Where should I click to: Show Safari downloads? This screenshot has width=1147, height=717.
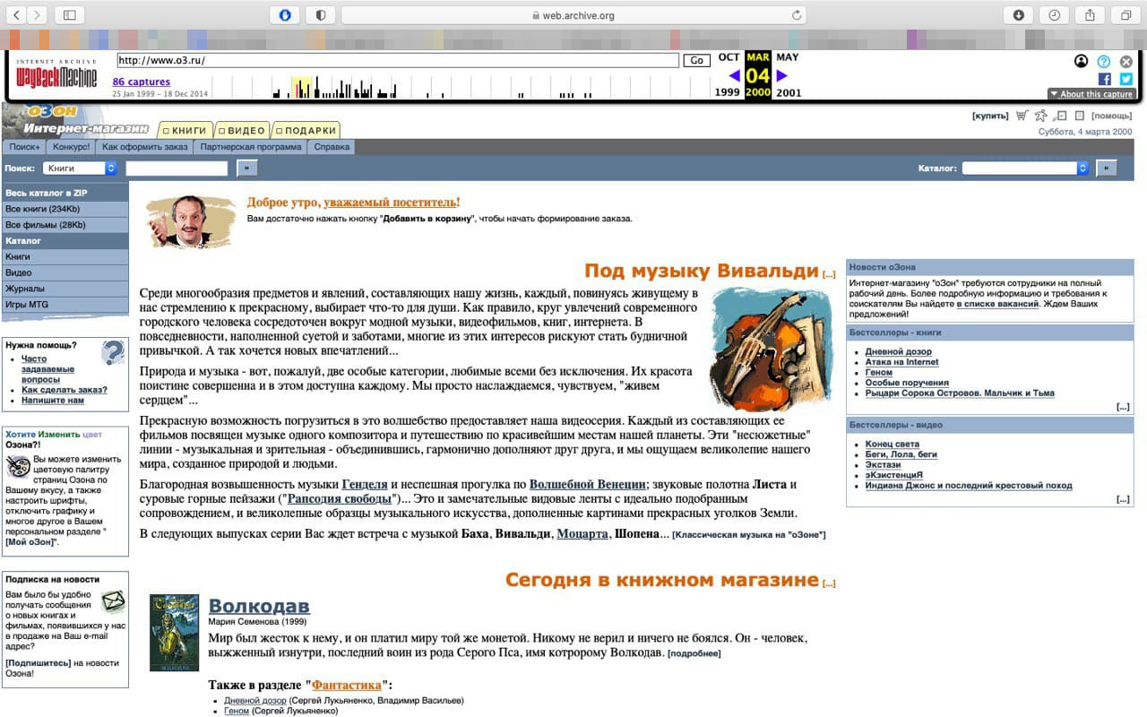[1019, 15]
